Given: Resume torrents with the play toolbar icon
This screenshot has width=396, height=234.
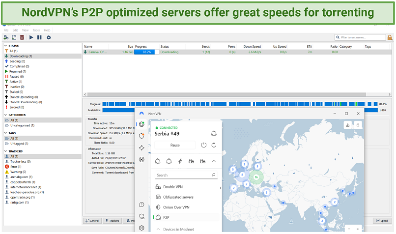Looking at the screenshot, I should [x=31, y=37].
